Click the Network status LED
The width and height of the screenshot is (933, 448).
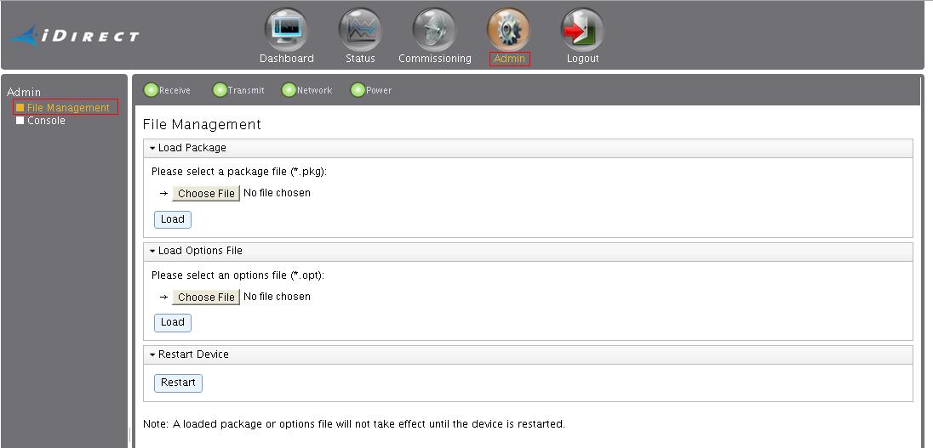tap(289, 90)
